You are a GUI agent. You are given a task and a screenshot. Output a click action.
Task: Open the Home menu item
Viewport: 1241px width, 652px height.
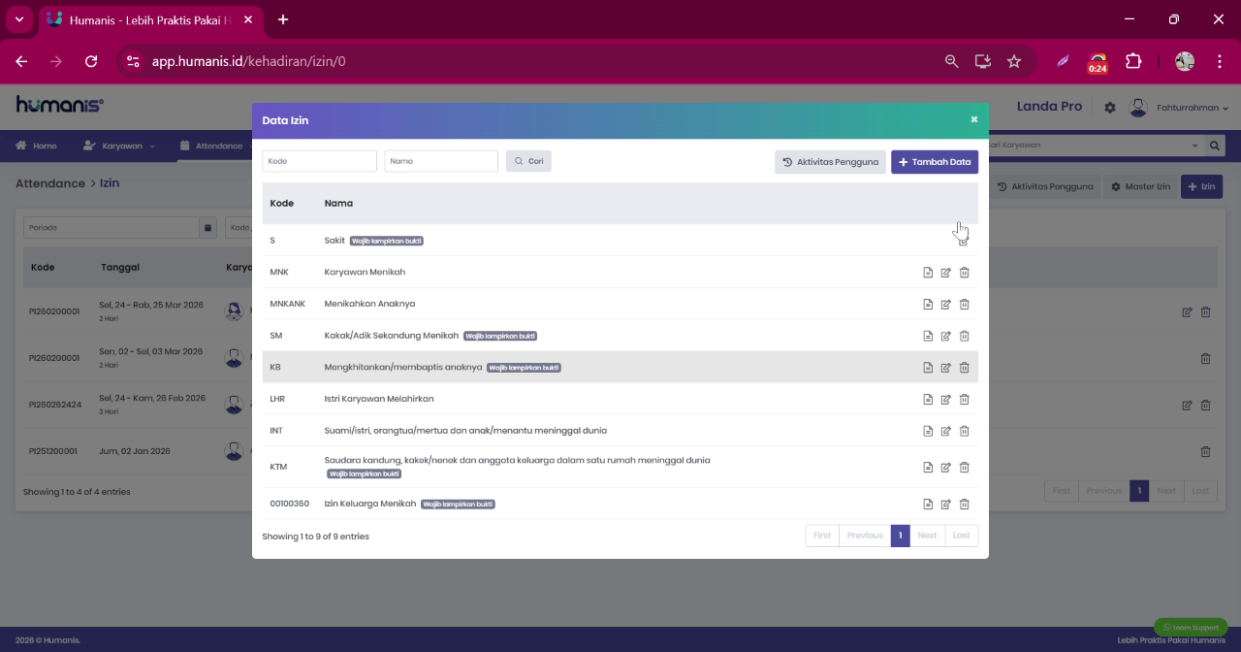36,146
